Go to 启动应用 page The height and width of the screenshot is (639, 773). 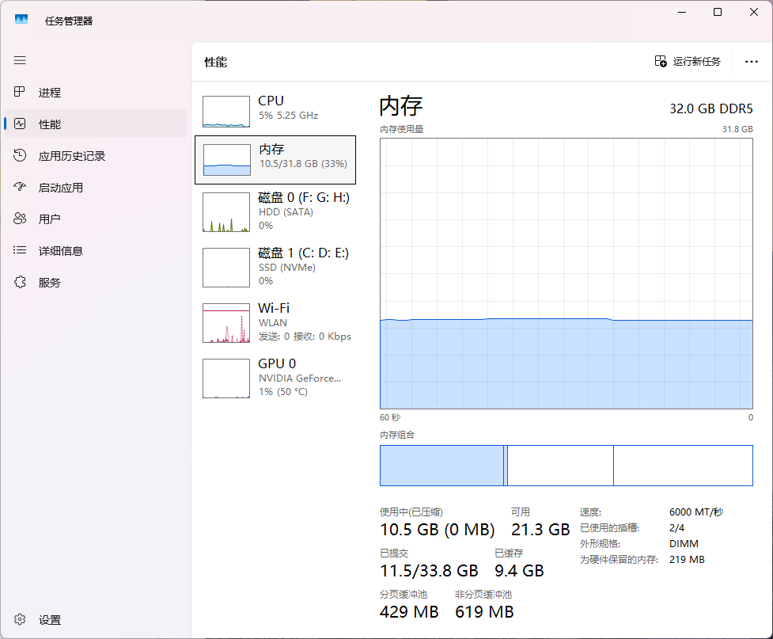(96, 188)
